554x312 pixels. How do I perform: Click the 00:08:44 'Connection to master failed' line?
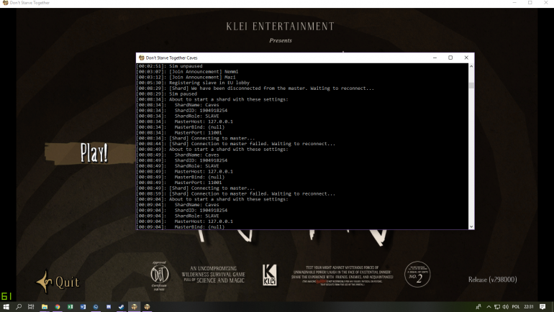(236, 144)
